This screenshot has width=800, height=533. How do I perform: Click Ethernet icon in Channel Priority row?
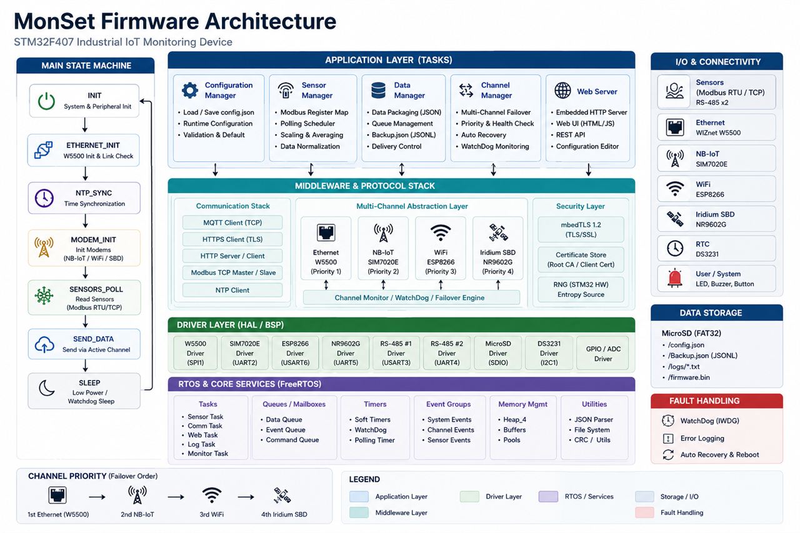click(57, 496)
